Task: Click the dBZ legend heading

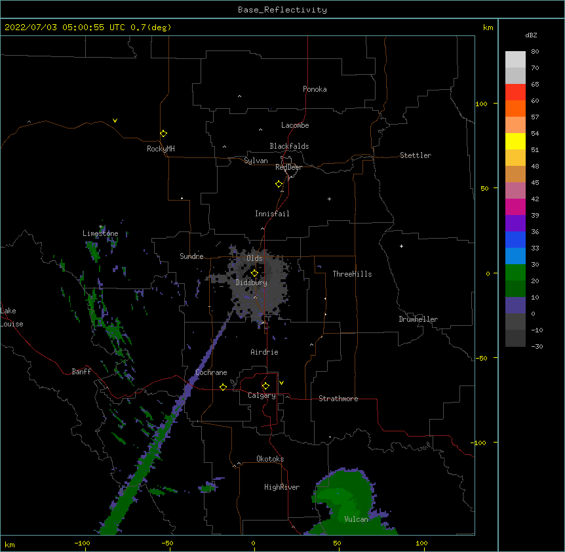Action: [531, 35]
